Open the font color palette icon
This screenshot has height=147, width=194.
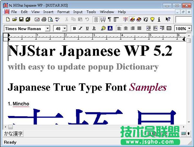(x=103, y=28)
